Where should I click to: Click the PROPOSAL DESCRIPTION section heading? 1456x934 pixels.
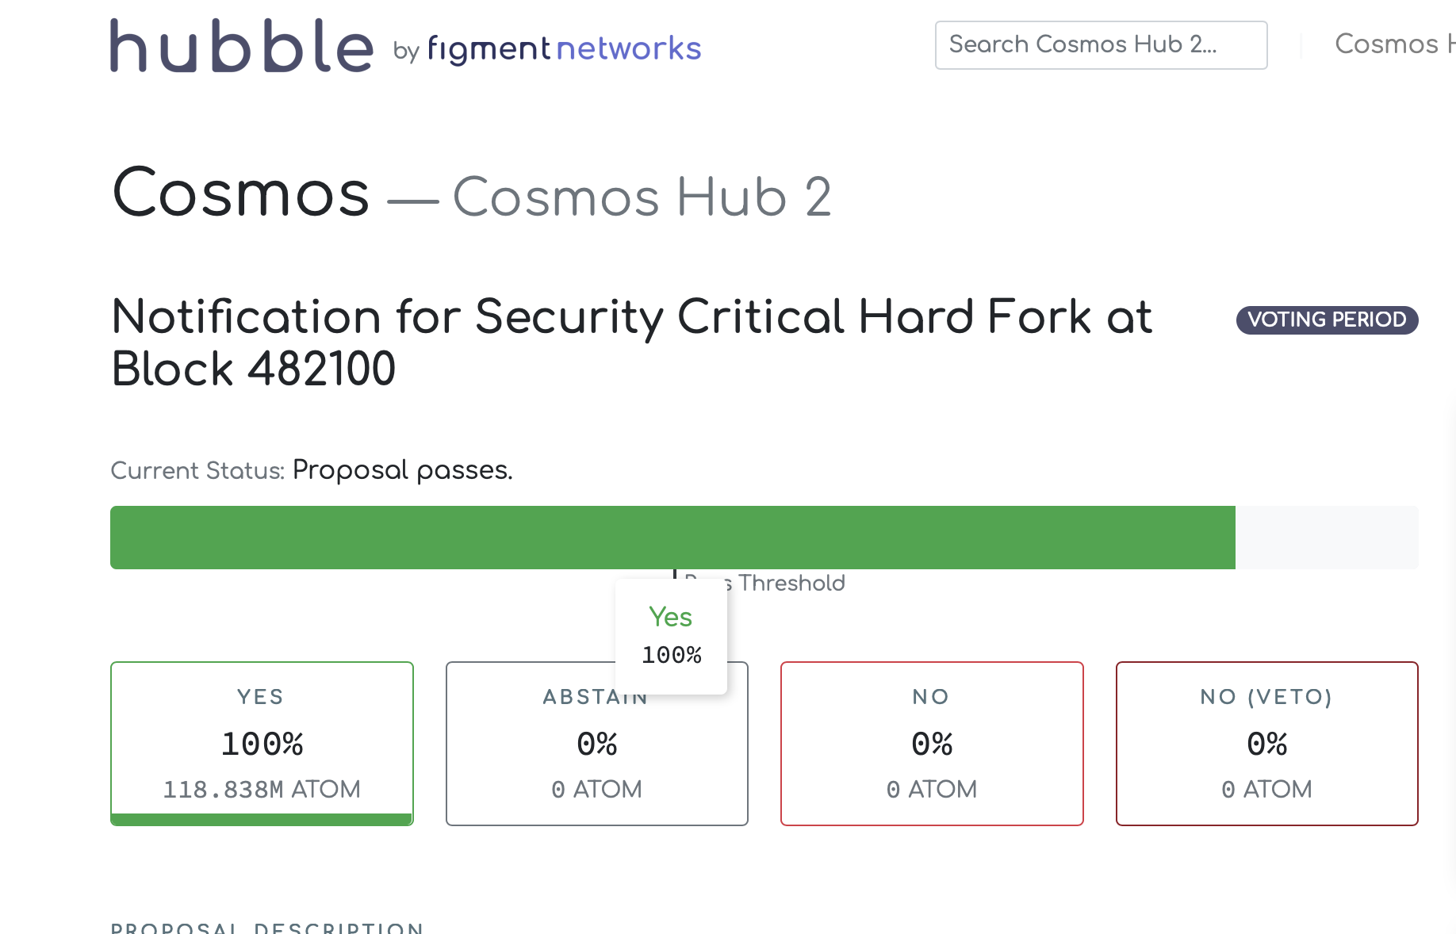(x=267, y=927)
